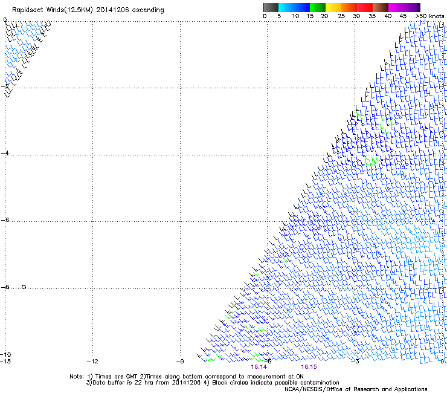Click the '5' label under the color bar
Viewport: 447px width, 393px height.
tap(279, 16)
